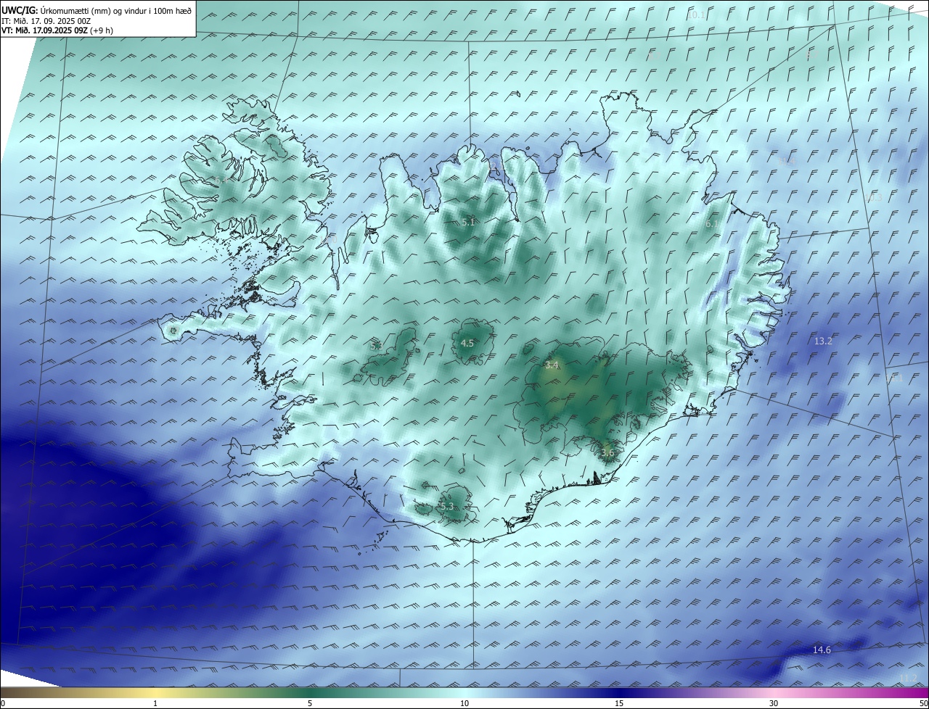Click the '1' tick on the color scale
Image resolution: width=929 pixels, height=709 pixels.
(x=155, y=703)
